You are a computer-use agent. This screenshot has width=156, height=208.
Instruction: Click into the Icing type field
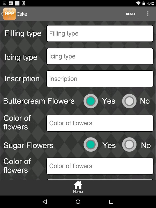coord(100,56)
